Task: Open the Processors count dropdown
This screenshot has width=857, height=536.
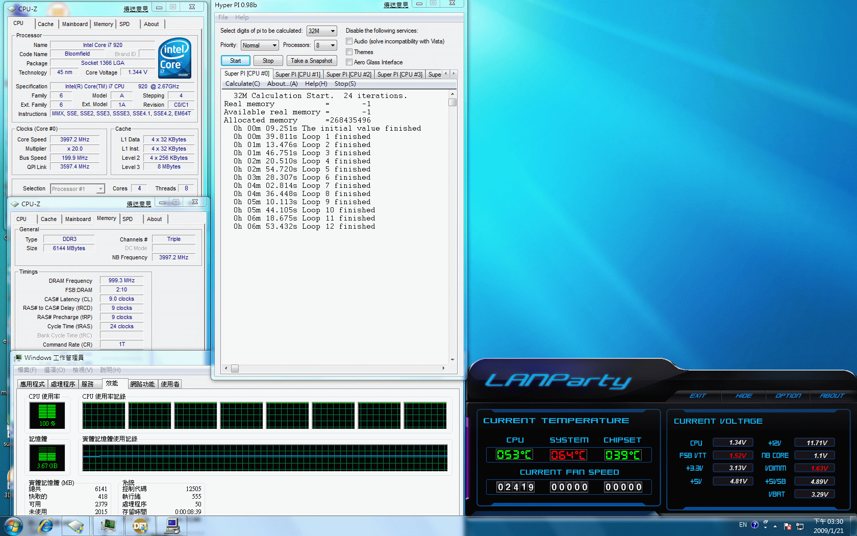Action: [x=325, y=45]
